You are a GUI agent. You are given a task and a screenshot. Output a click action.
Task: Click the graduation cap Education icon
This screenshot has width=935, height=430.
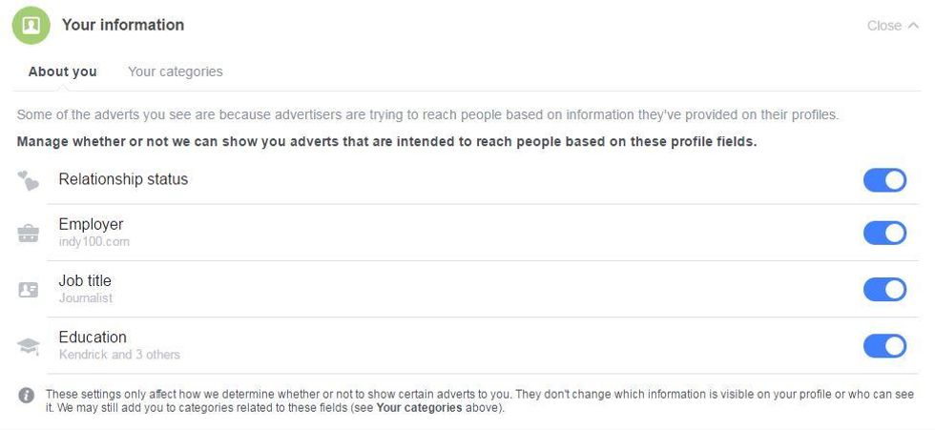pos(28,346)
